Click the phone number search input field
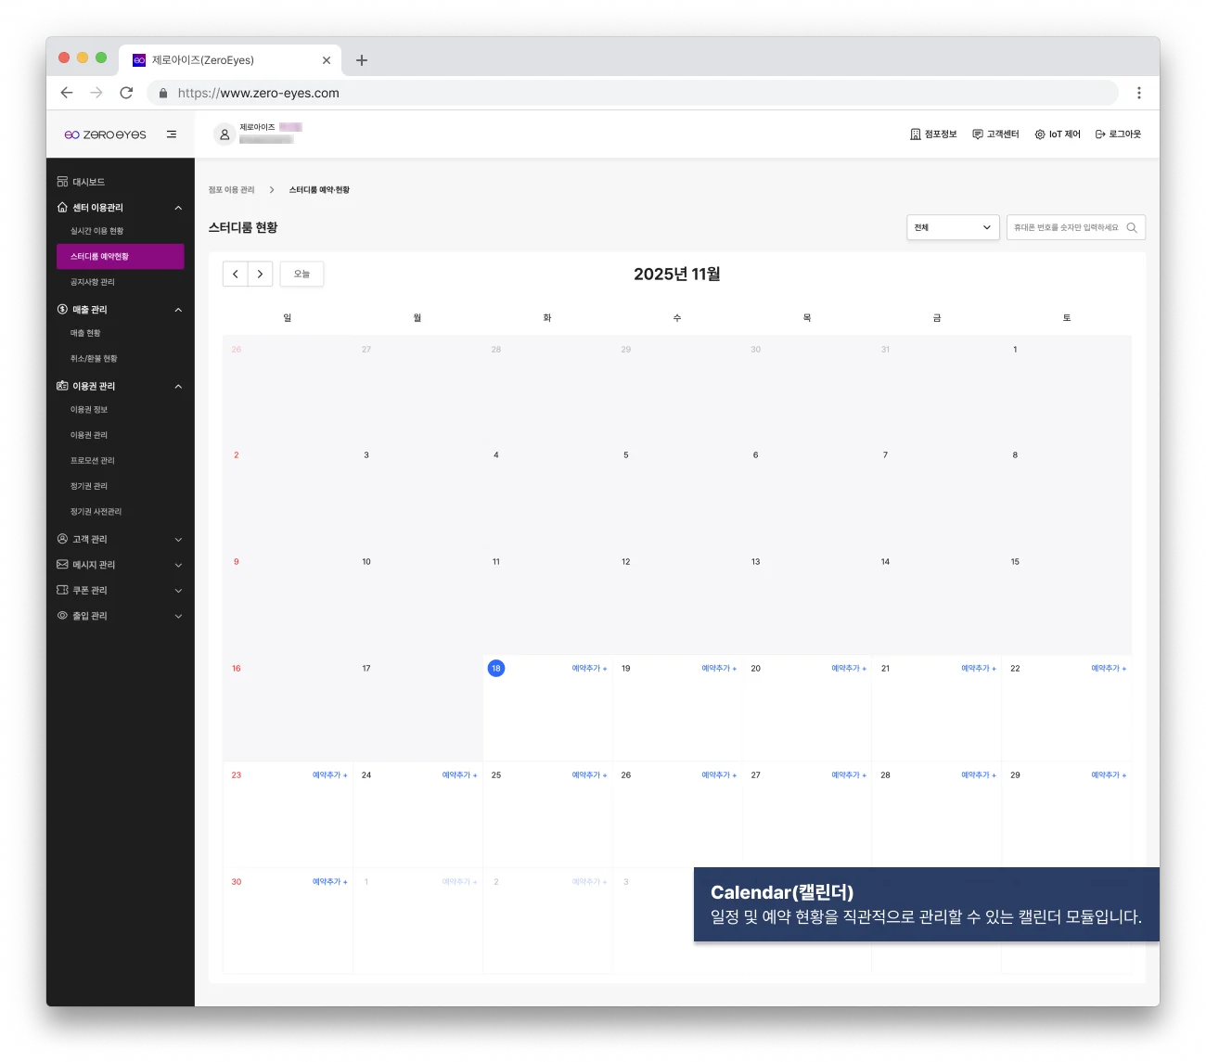Viewport: 1206px width, 1062px height. [1066, 228]
